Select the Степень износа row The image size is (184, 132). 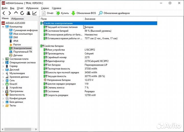tap(99, 87)
